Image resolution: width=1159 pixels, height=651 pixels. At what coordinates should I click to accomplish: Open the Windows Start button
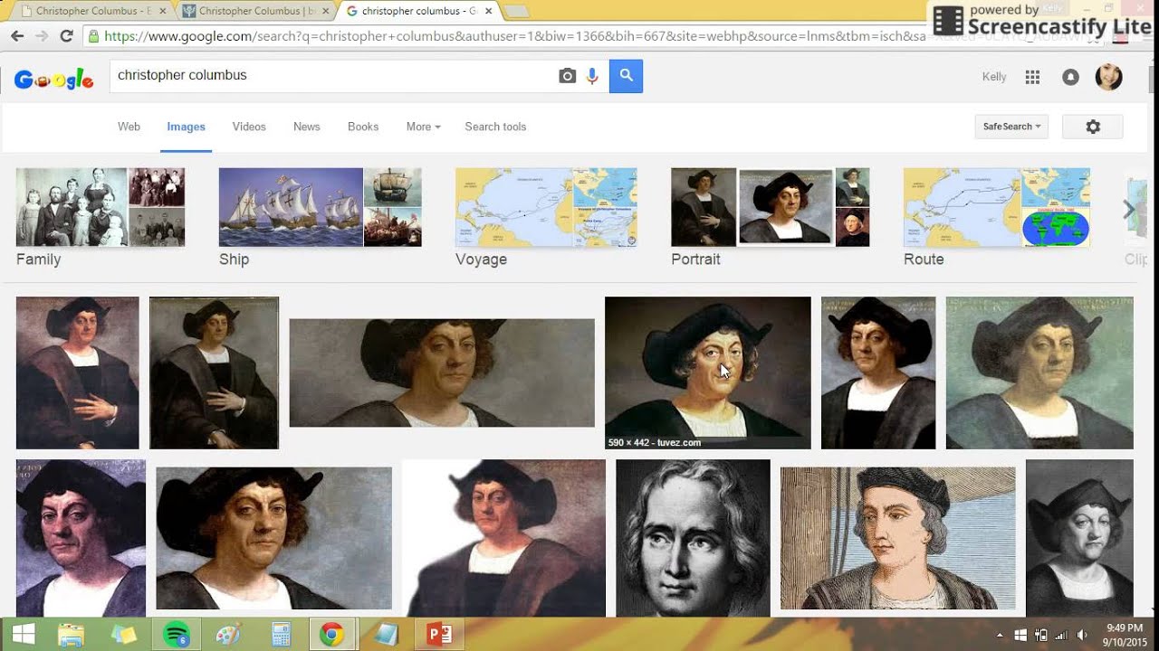24,635
